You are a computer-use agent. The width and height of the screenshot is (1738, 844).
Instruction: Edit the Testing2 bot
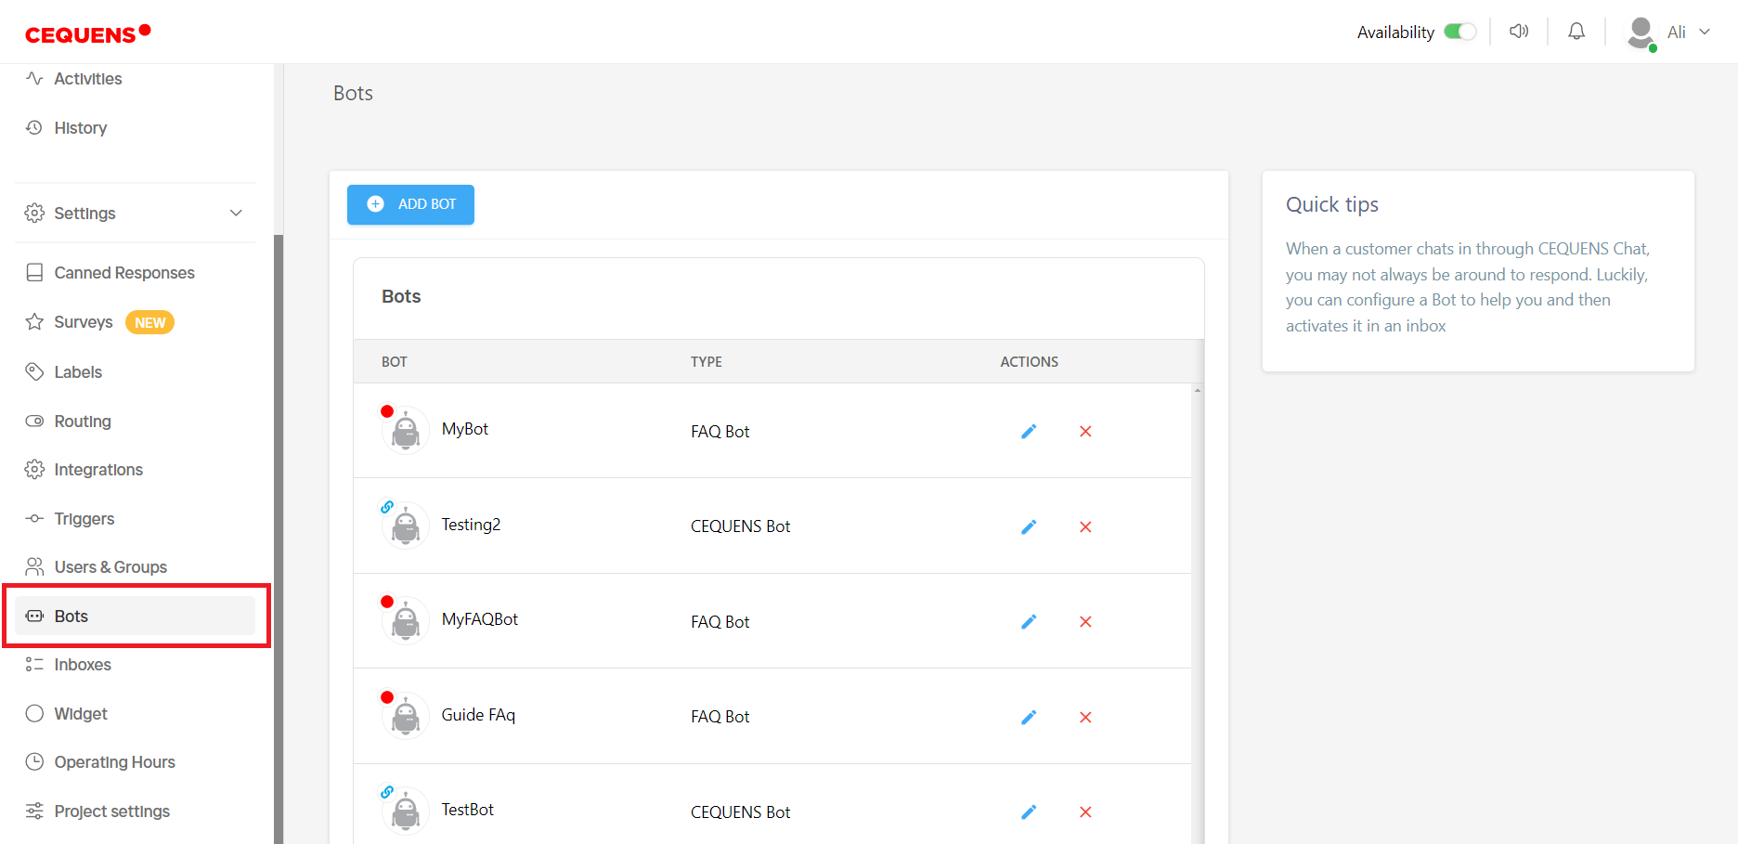pos(1029,526)
